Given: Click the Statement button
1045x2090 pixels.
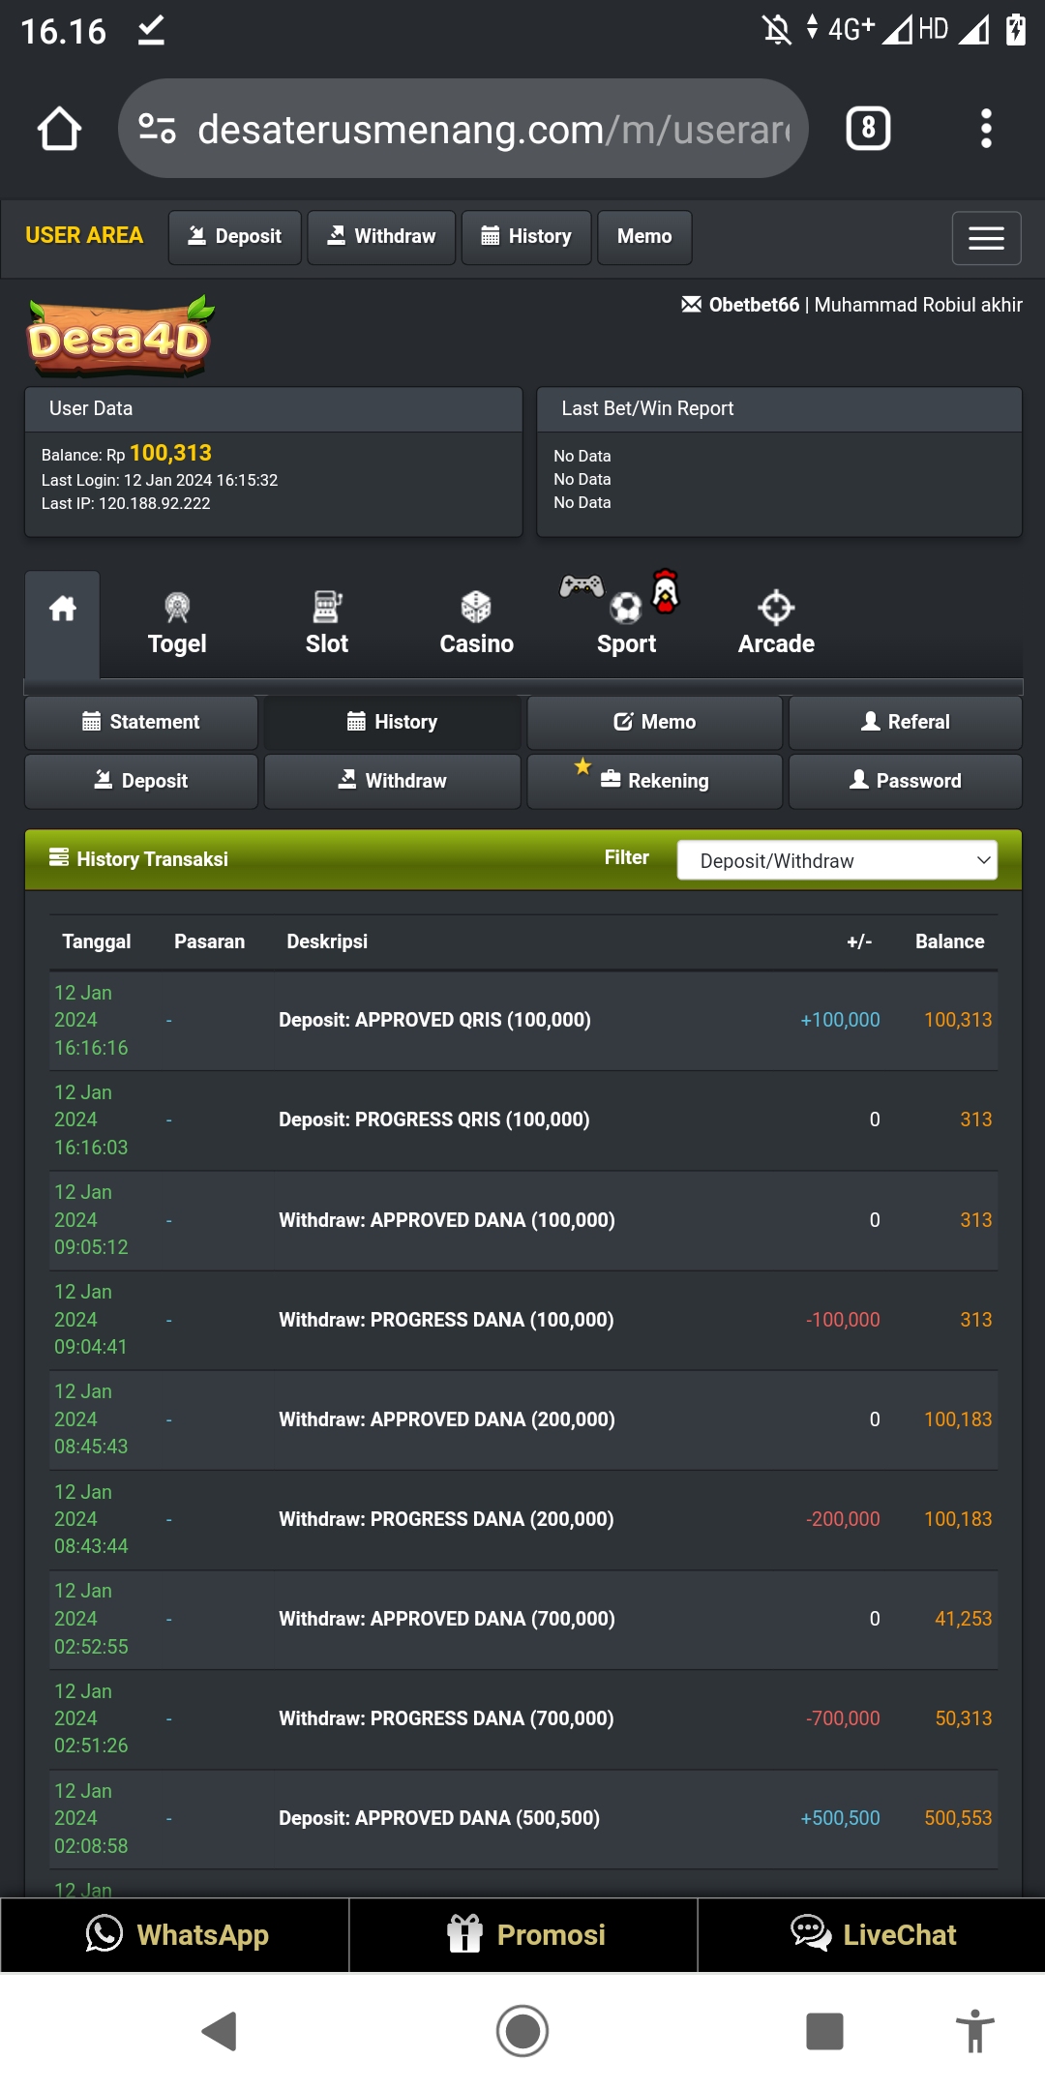Looking at the screenshot, I should 141,722.
